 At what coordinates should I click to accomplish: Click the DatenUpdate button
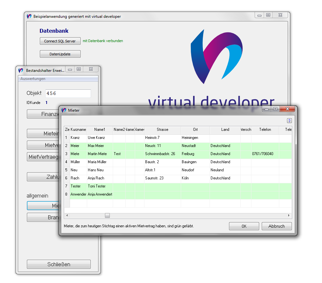pyautogui.click(x=60, y=54)
